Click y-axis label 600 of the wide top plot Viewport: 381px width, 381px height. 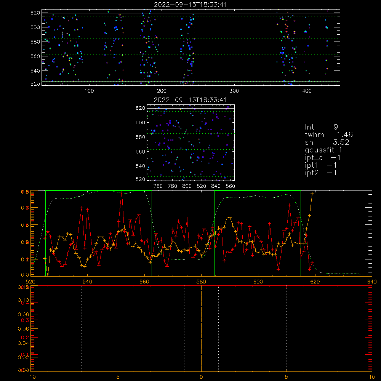35,27
